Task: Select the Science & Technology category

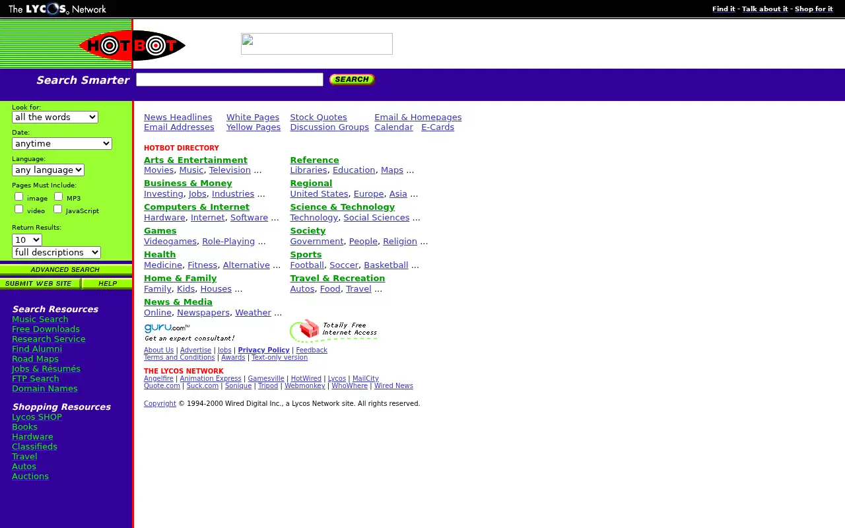Action: [342, 207]
